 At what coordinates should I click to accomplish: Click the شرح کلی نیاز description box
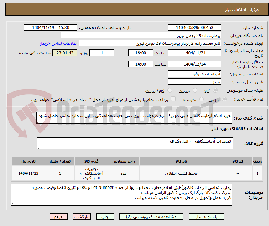coord(134,118)
